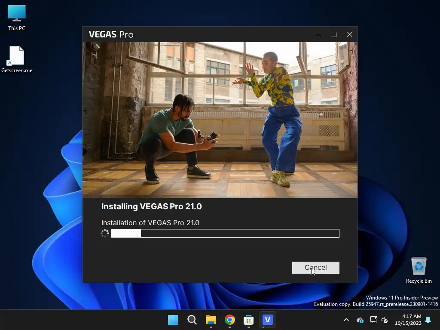The height and width of the screenshot is (330, 440).
Task: Open Microsoft Store from taskbar
Action: (249, 320)
